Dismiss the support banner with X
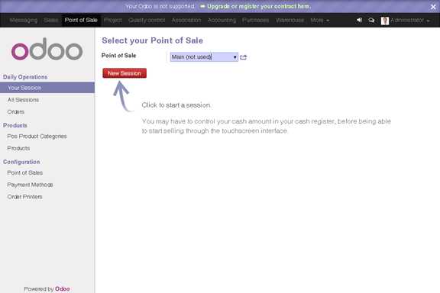The height and width of the screenshot is (293, 440). [433, 7]
